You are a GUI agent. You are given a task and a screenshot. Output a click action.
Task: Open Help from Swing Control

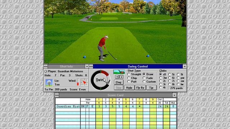[x=129, y=87]
